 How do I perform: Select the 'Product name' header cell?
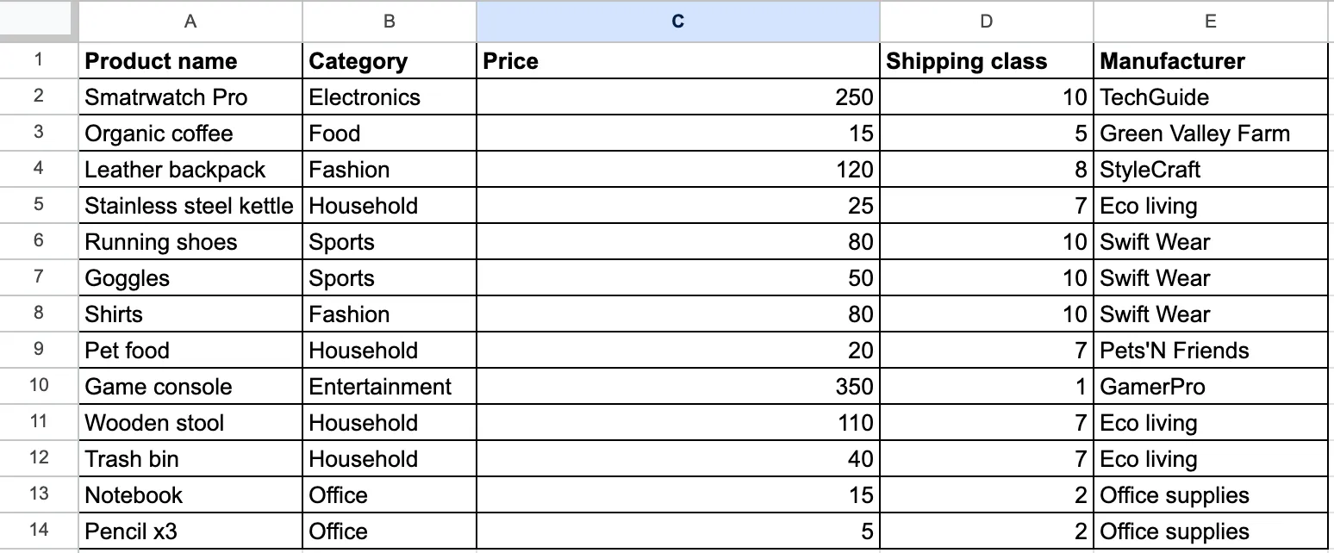190,61
